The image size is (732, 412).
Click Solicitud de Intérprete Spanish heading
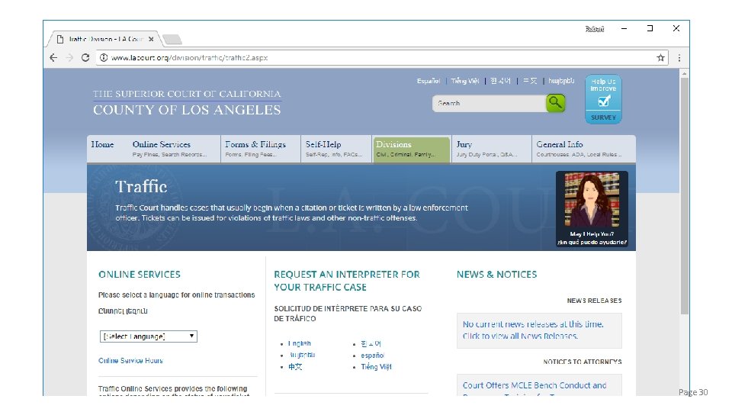click(x=348, y=314)
